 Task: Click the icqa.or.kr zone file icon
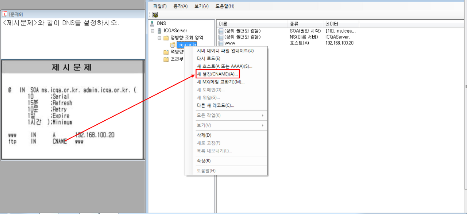pyautogui.click(x=173, y=45)
